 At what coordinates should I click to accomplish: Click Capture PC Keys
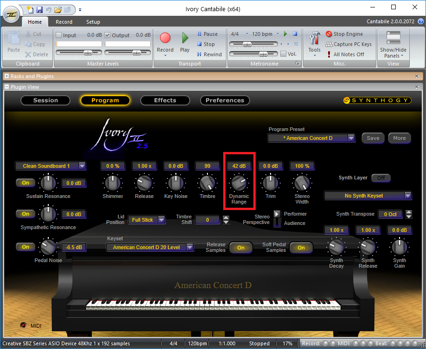(x=349, y=44)
